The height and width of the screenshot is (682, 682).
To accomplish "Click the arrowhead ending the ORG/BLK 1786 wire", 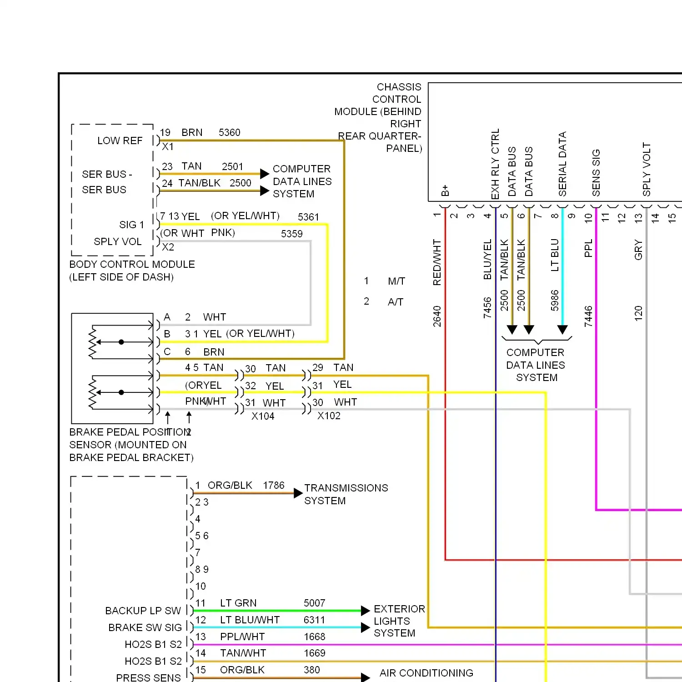I will (298, 493).
